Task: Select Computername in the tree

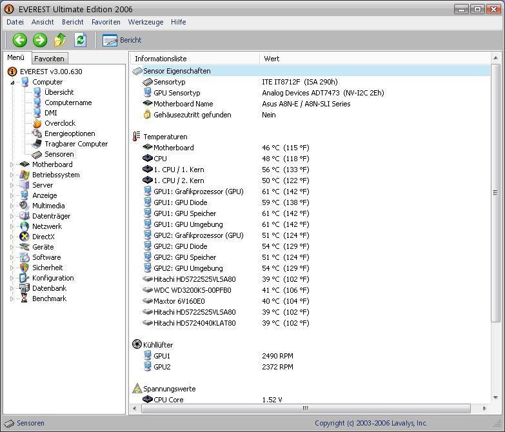Action: [x=68, y=103]
